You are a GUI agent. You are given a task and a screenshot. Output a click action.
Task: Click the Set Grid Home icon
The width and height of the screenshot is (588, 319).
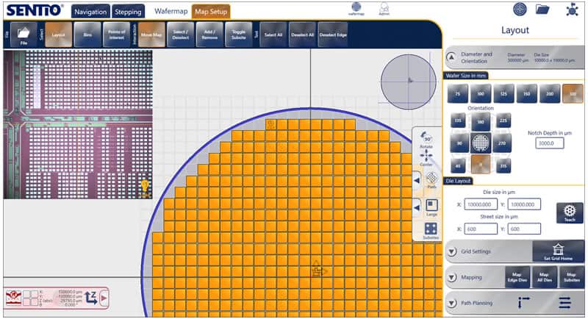556,251
